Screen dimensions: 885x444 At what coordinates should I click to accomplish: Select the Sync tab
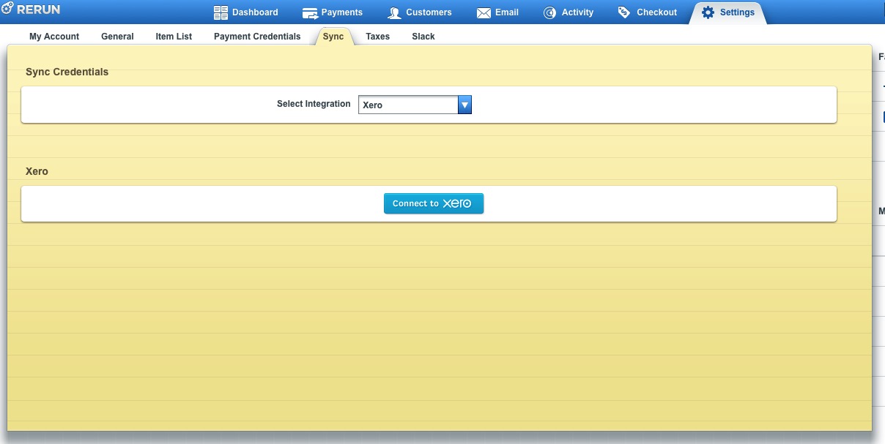(x=333, y=37)
